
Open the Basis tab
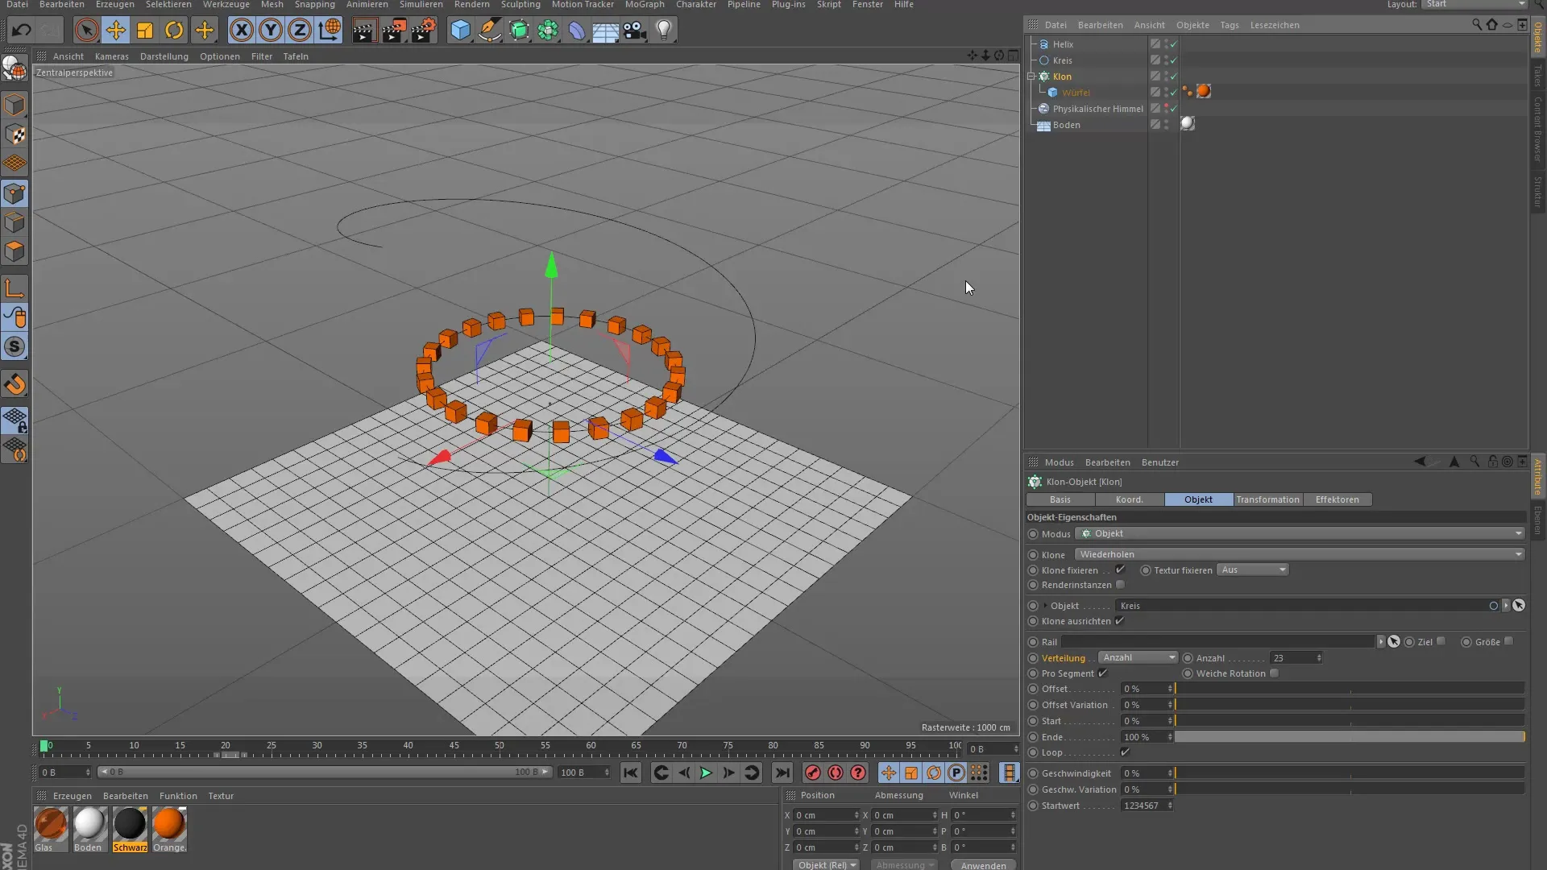1060,499
